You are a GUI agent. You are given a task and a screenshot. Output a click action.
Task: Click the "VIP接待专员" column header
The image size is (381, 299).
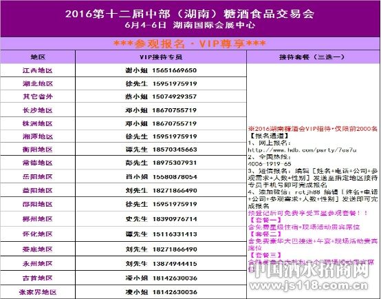click(x=161, y=57)
